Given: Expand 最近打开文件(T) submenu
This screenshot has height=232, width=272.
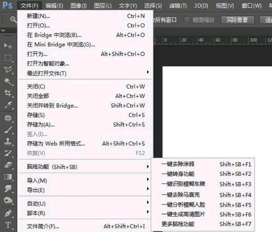Looking at the screenshot, I should (x=85, y=74).
